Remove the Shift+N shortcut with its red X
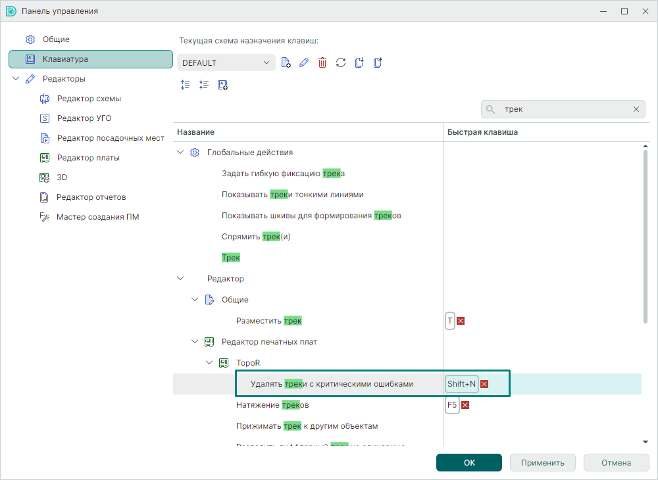Viewport: 658px width, 480px height. pos(484,384)
